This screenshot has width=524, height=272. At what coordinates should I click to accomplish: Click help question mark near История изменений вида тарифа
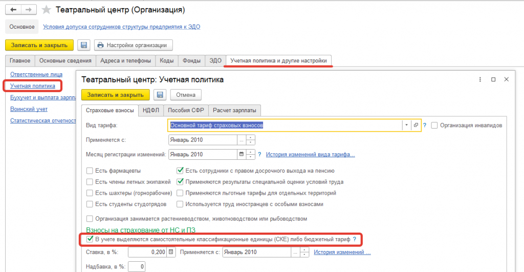259,154
